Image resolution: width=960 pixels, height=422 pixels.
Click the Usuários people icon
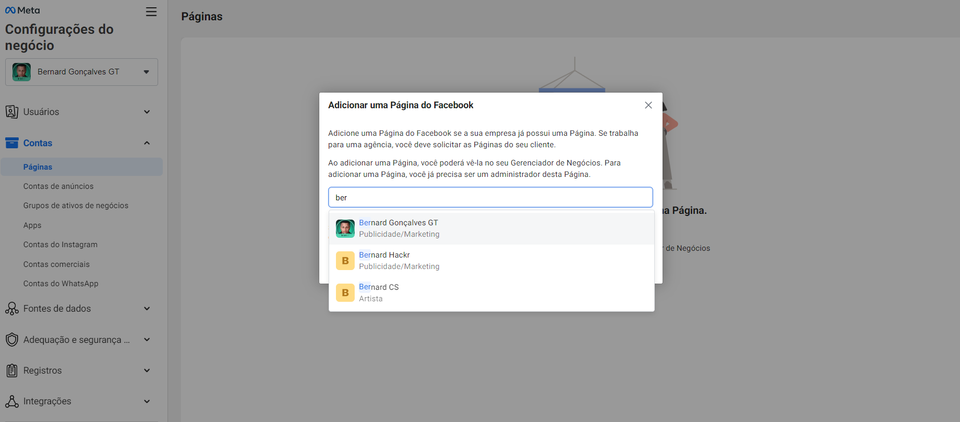[x=12, y=112]
